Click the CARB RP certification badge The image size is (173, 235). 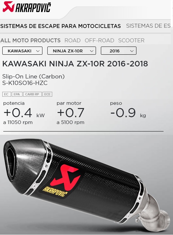point(32,94)
